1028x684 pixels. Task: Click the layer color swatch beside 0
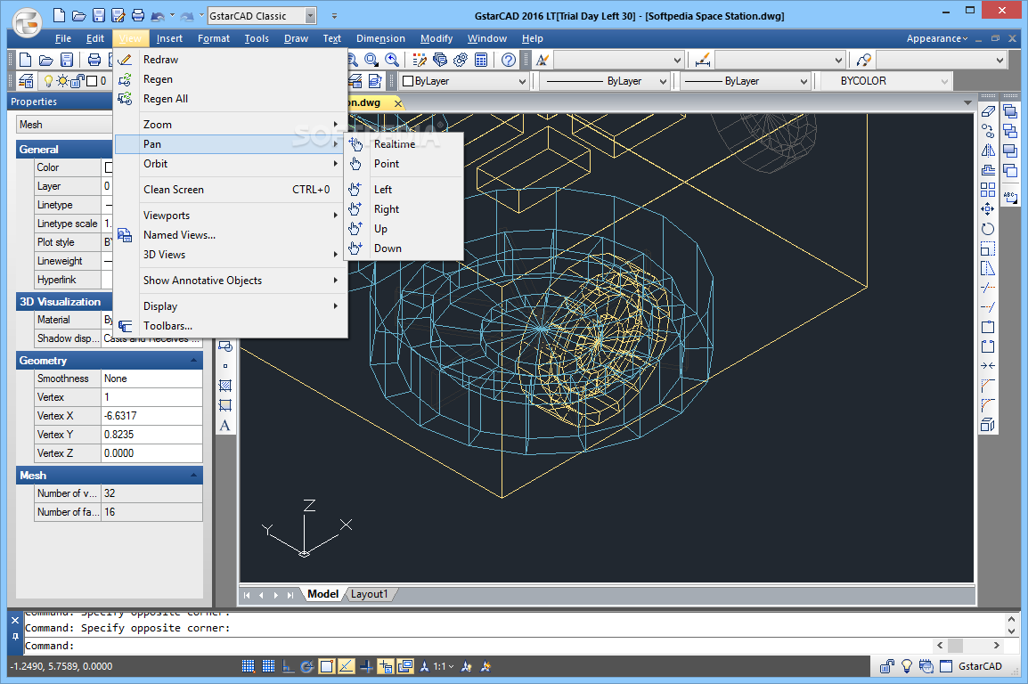point(92,81)
